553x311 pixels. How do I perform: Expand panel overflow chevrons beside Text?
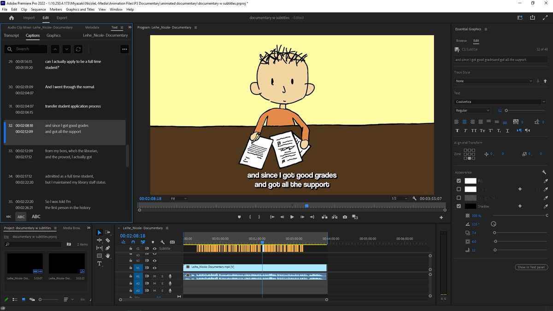(x=130, y=27)
